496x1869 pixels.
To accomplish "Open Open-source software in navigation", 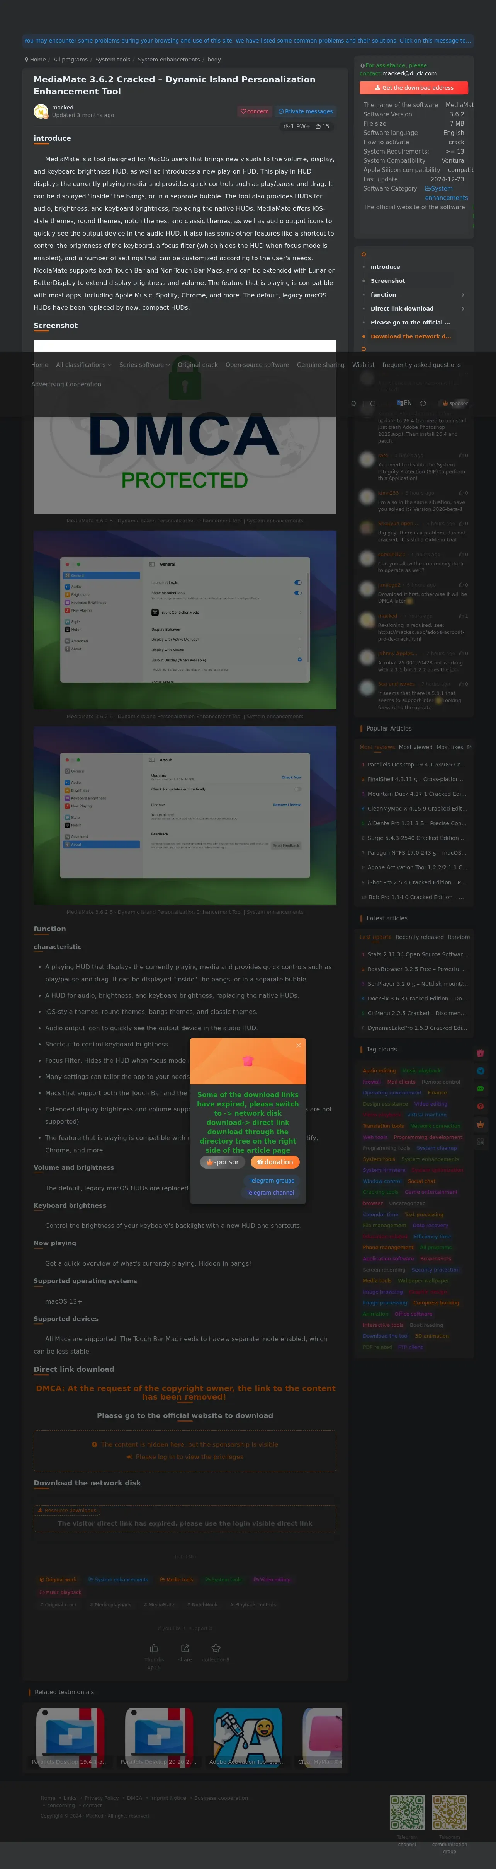I will pos(257,365).
